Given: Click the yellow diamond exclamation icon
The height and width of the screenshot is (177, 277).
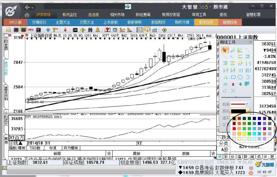Looking at the screenshot, I should pyautogui.click(x=83, y=30).
